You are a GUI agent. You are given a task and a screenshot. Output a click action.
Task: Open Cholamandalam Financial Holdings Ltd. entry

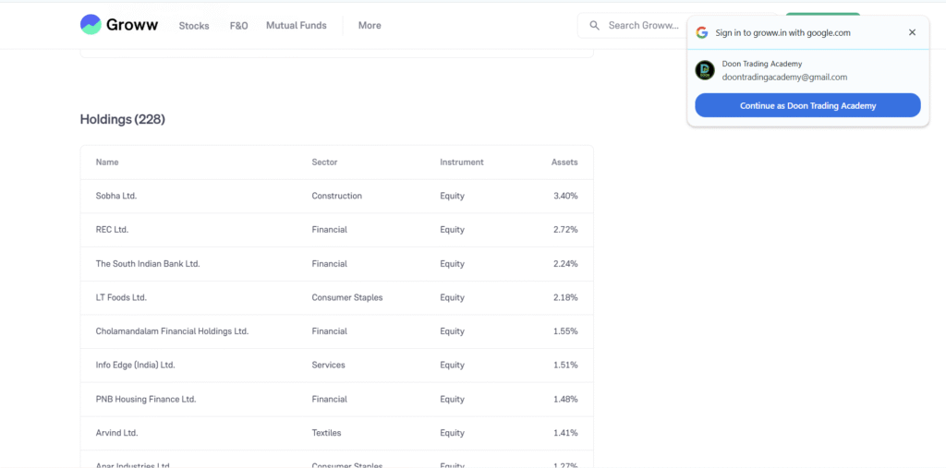172,331
